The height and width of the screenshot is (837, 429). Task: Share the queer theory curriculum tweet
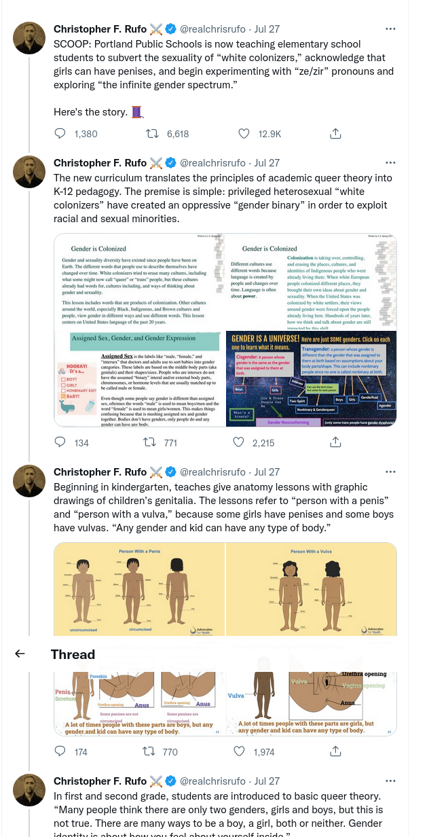[x=335, y=442]
